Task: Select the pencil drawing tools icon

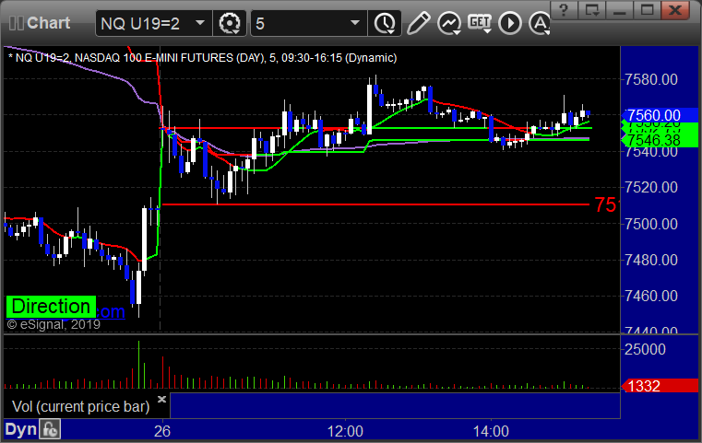Action: (x=418, y=23)
